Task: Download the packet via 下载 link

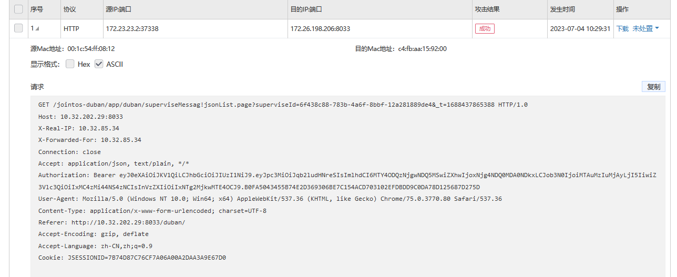Action: (622, 28)
